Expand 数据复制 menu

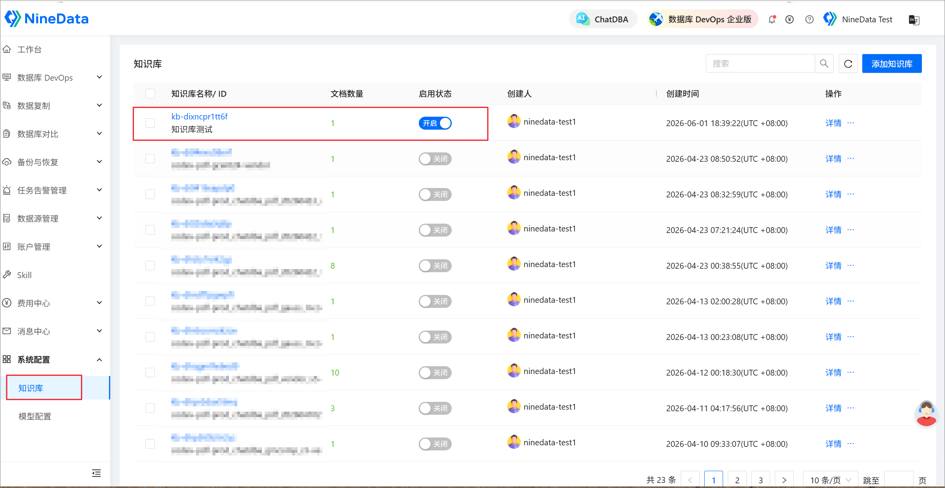pyautogui.click(x=55, y=106)
